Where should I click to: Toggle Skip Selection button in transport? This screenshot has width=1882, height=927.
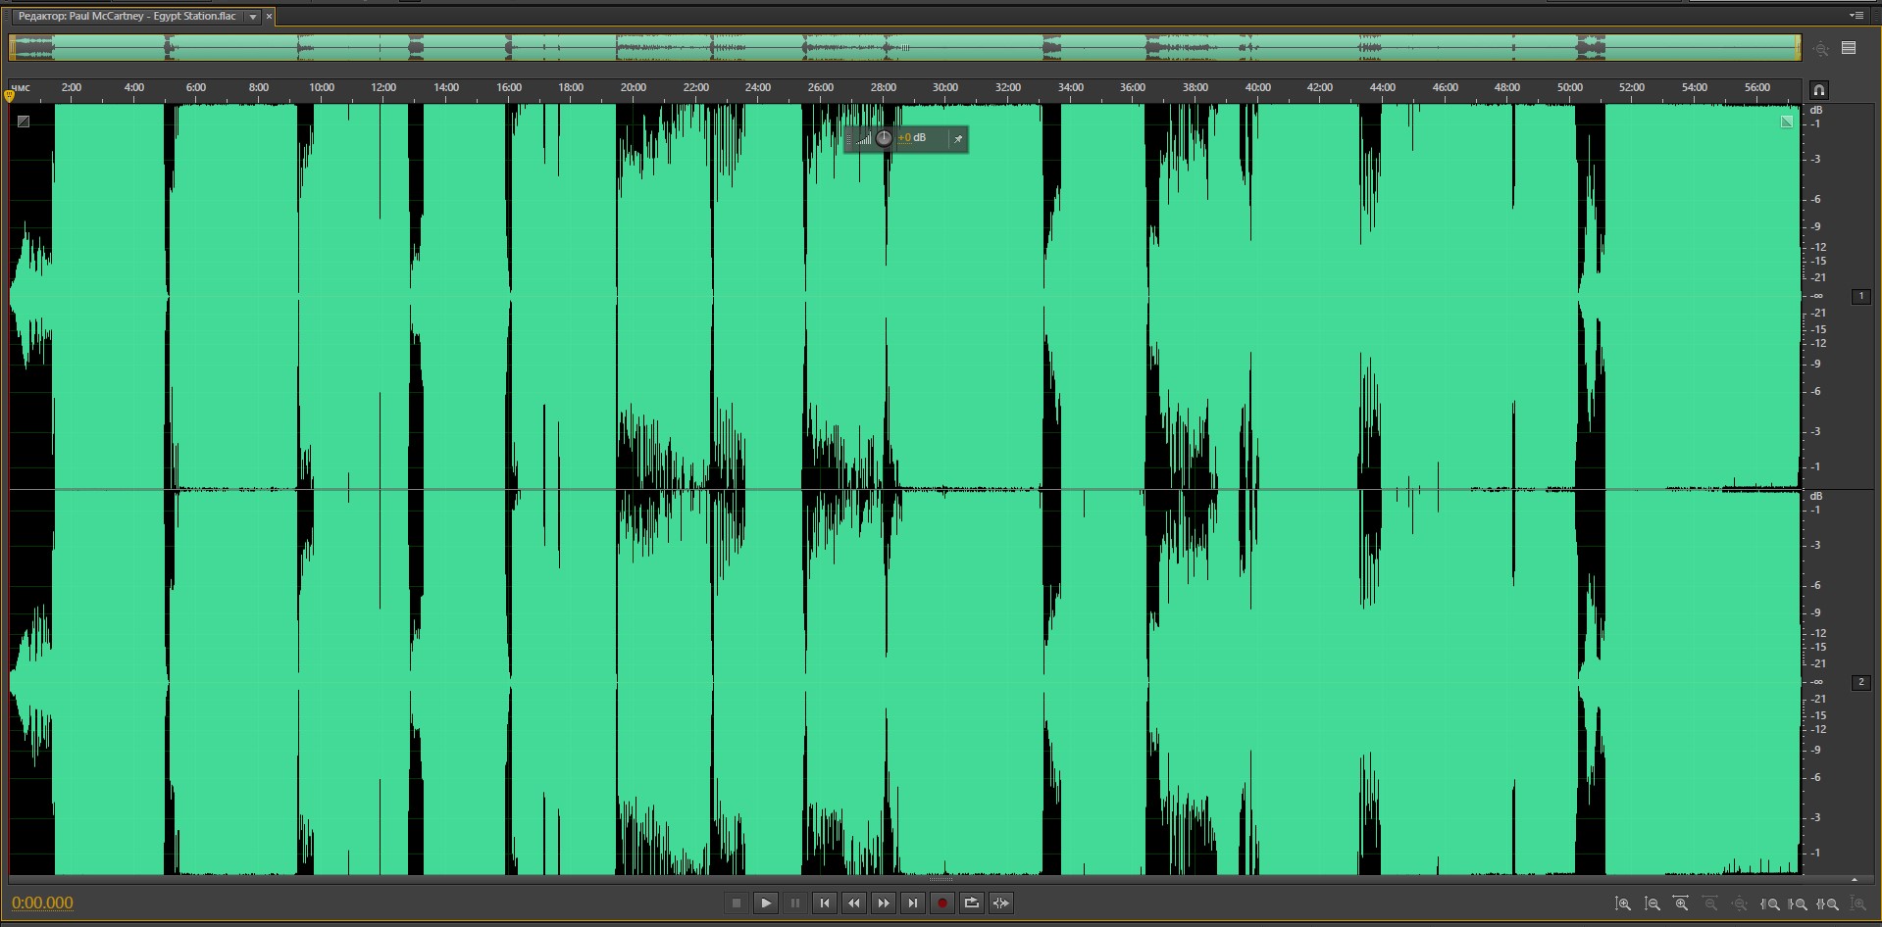pyautogui.click(x=1001, y=903)
